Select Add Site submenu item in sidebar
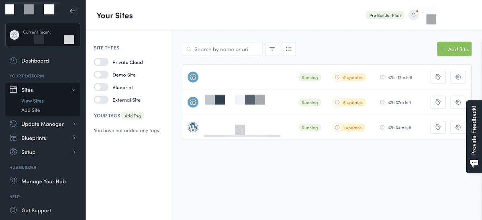 [31, 110]
